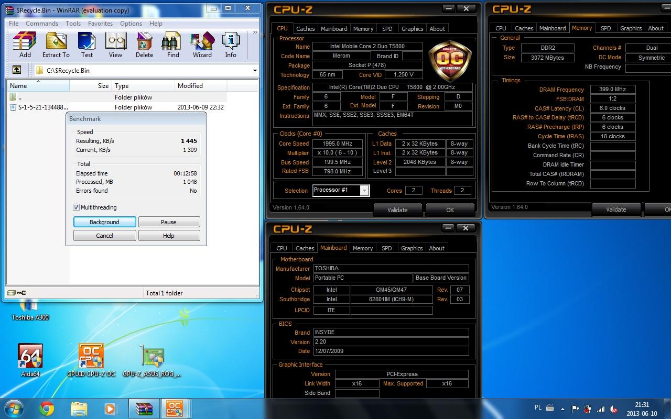Click the volume speaker tray icon

pyautogui.click(x=613, y=409)
